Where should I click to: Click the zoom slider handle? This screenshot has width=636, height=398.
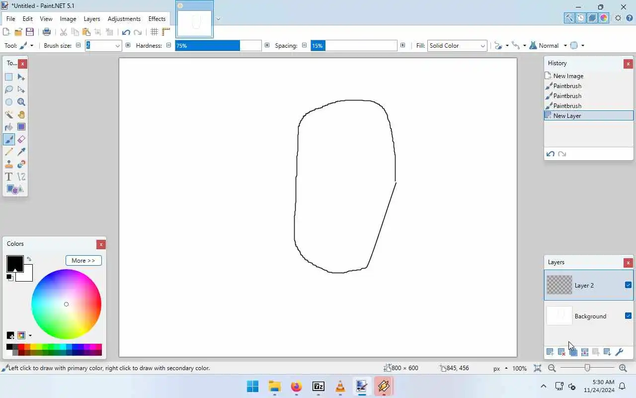click(587, 368)
